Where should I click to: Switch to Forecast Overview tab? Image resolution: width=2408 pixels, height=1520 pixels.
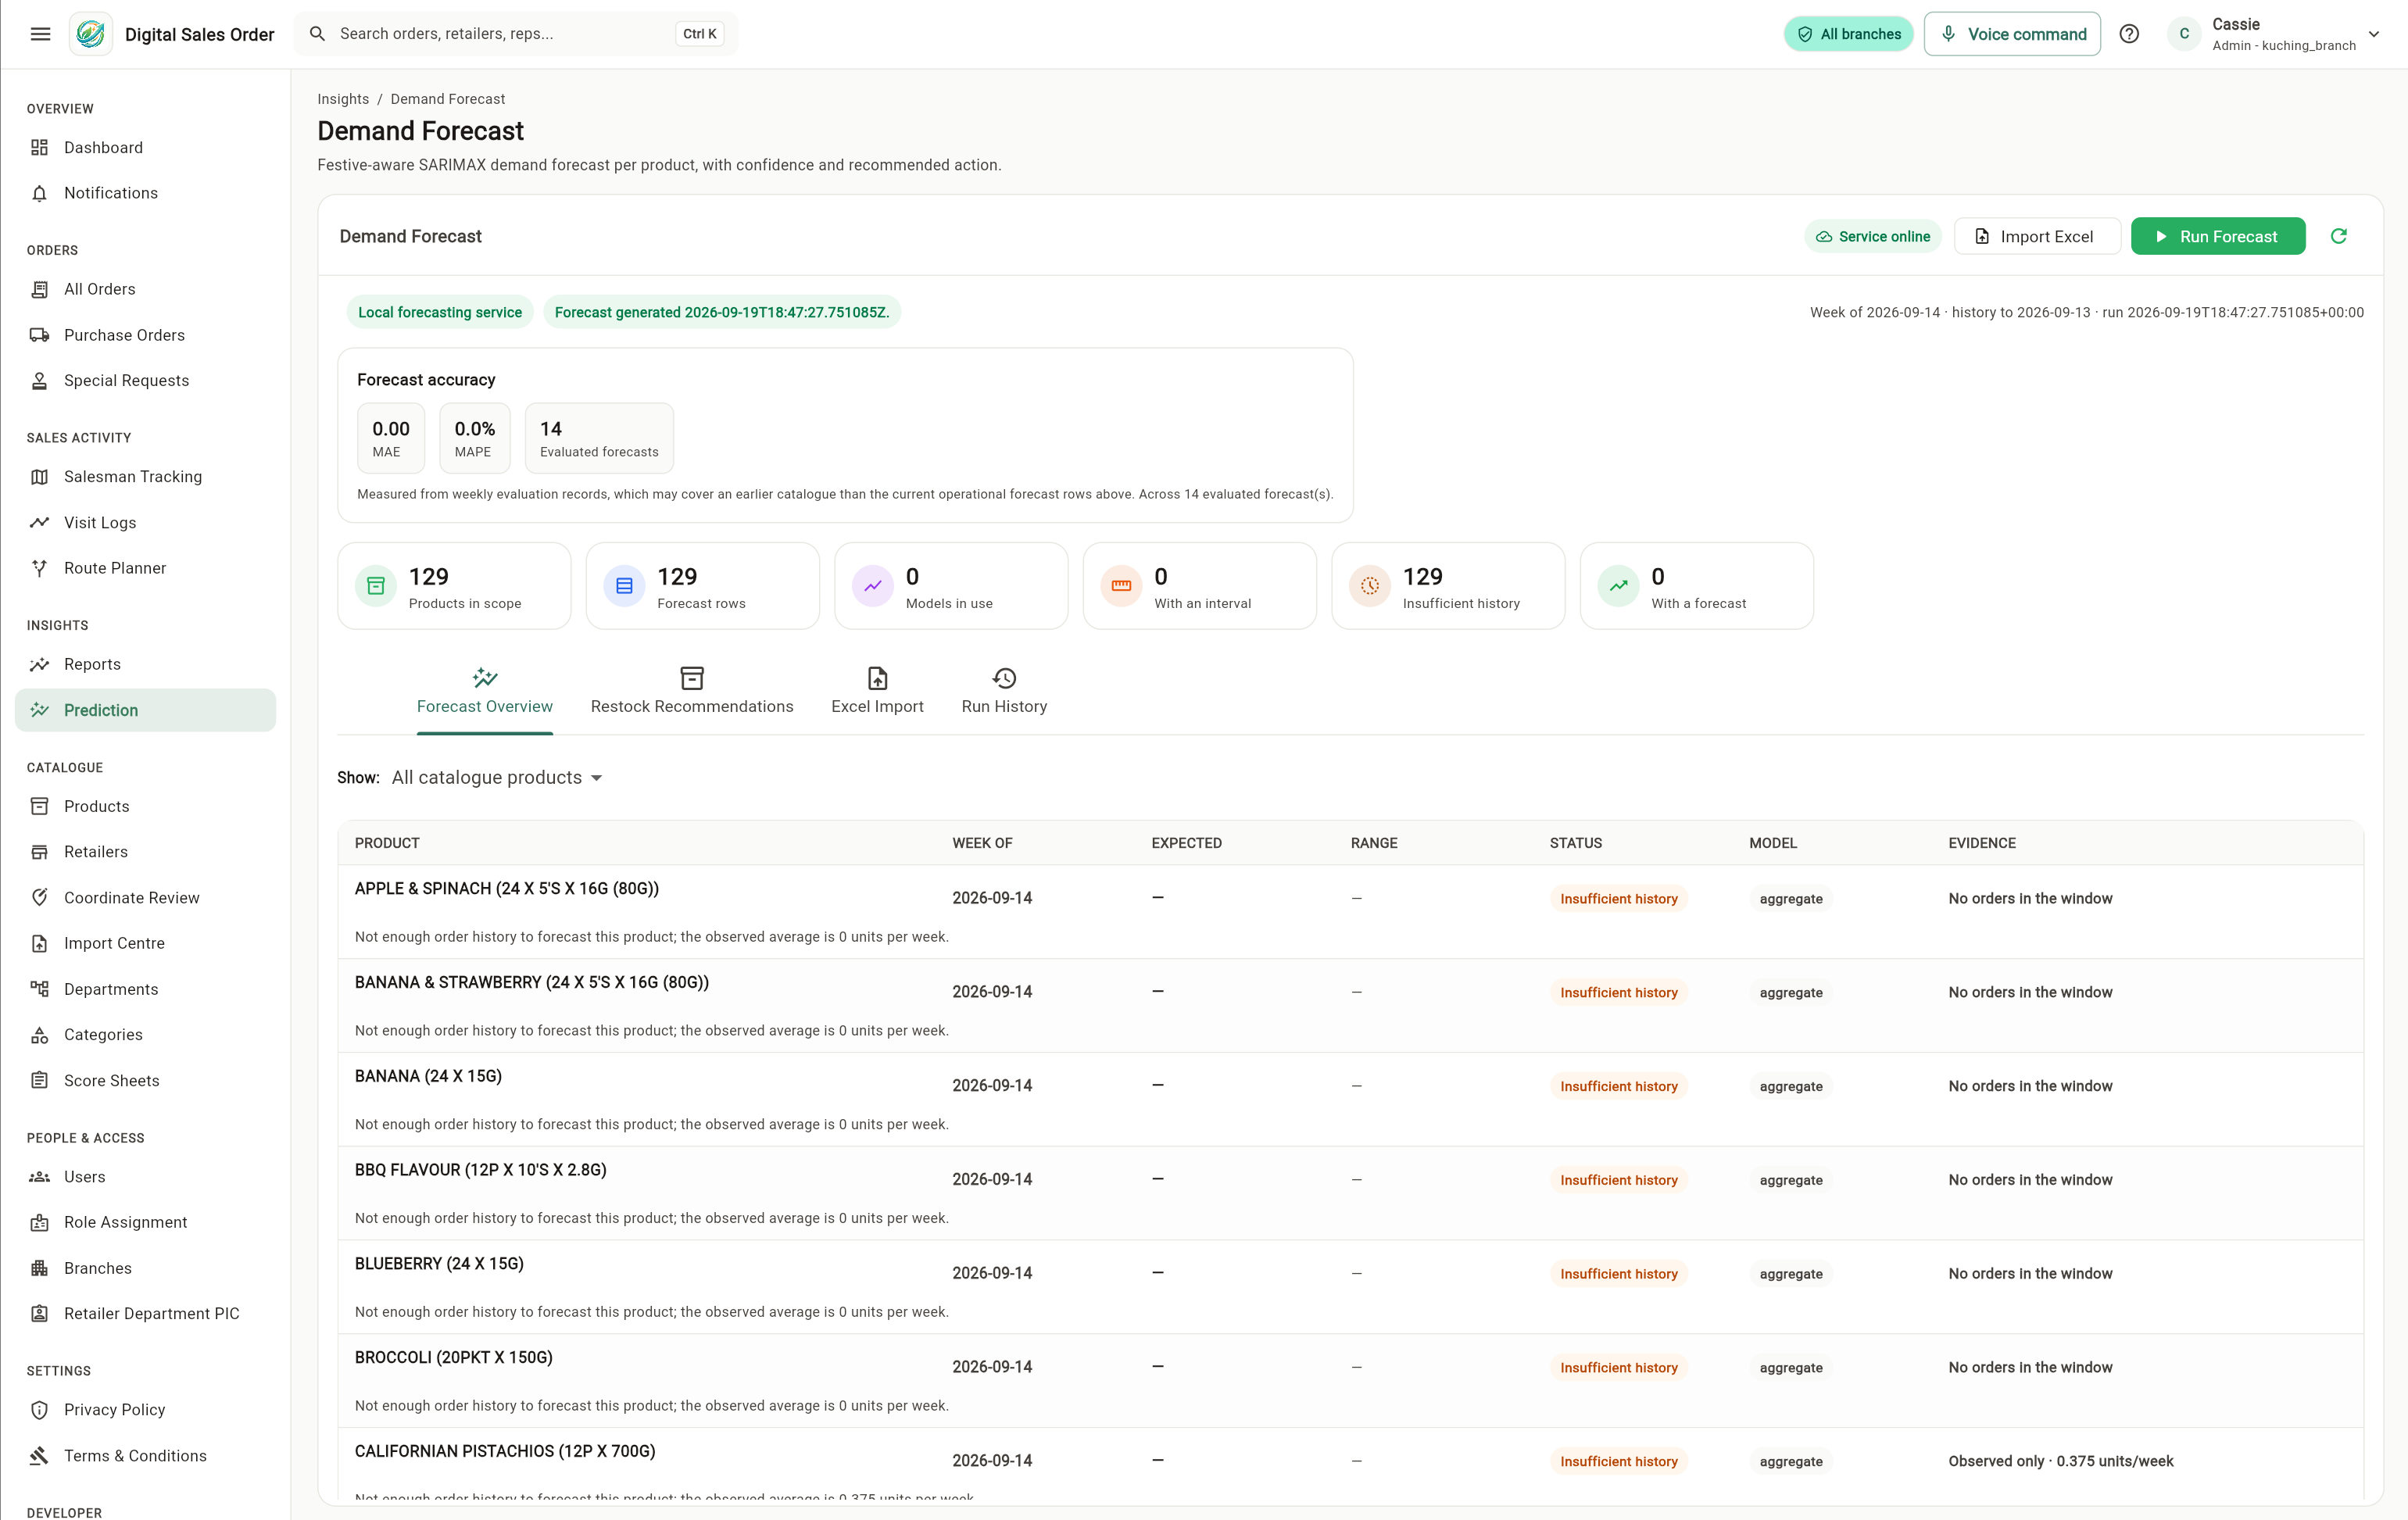pyautogui.click(x=485, y=692)
